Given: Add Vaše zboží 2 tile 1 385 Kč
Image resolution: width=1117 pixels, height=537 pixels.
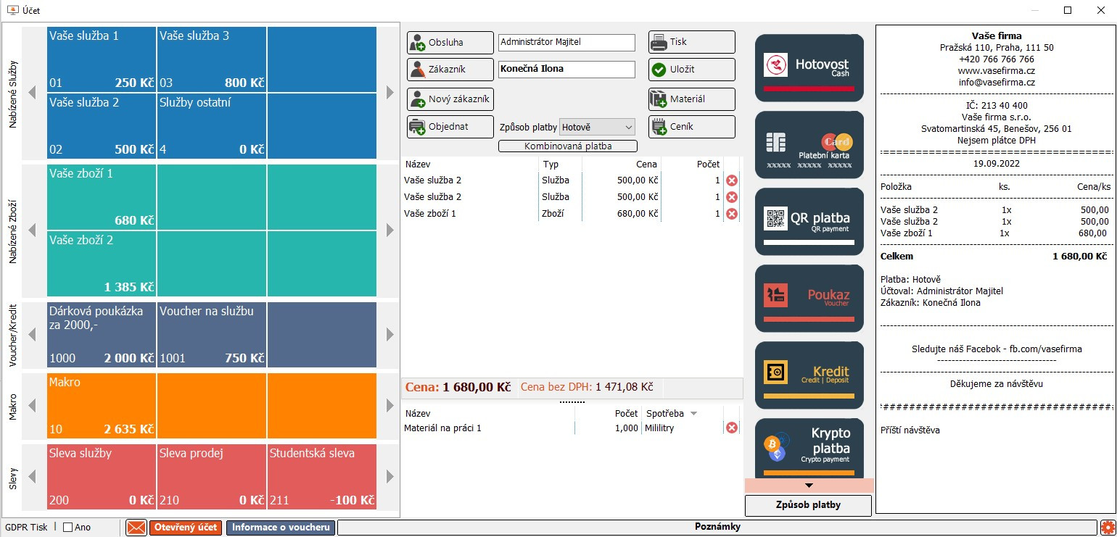Looking at the screenshot, I should [x=102, y=263].
